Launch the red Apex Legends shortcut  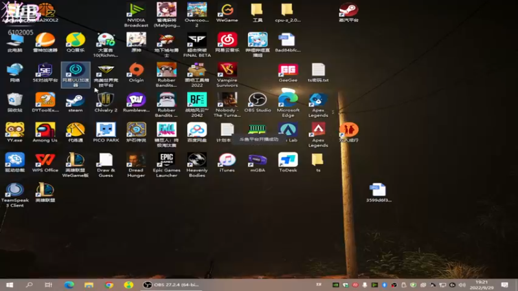tap(318, 135)
